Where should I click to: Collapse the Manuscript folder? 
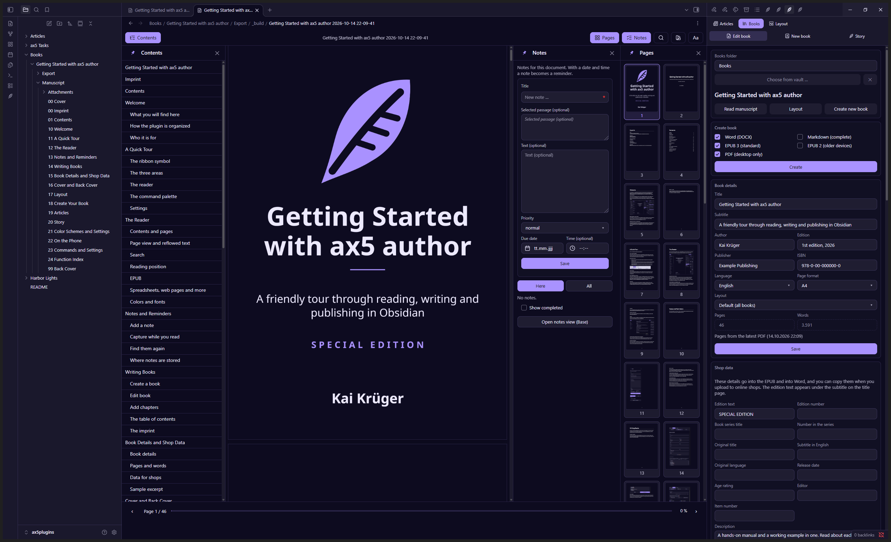38,83
